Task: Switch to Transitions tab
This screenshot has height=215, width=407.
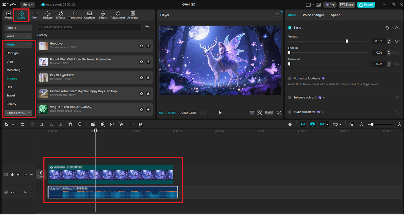Action: 75,15
